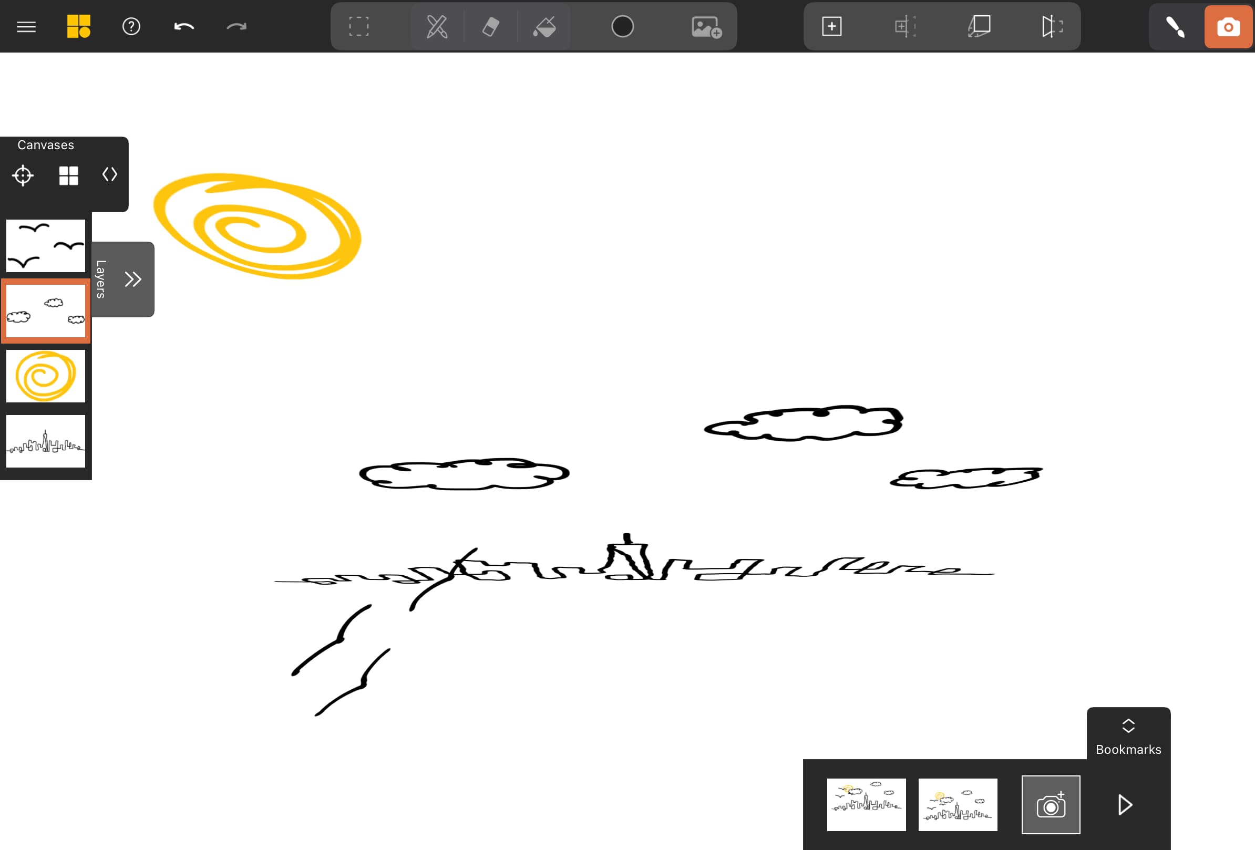Open canvases grid view icon
This screenshot has height=850, width=1255.
coord(68,175)
